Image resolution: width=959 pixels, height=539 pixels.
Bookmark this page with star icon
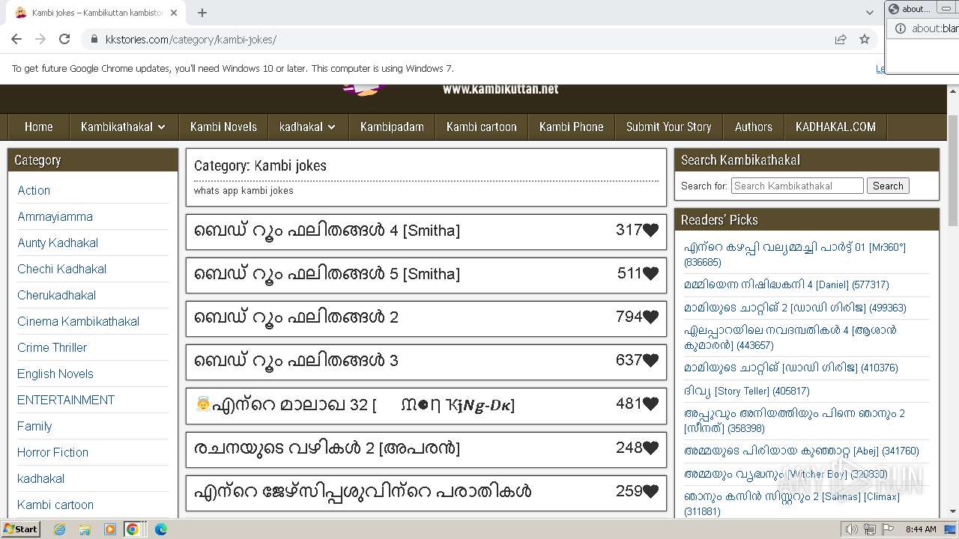pyautogui.click(x=865, y=40)
